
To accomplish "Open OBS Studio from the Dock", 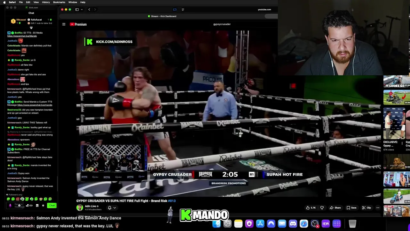I will [315, 224].
